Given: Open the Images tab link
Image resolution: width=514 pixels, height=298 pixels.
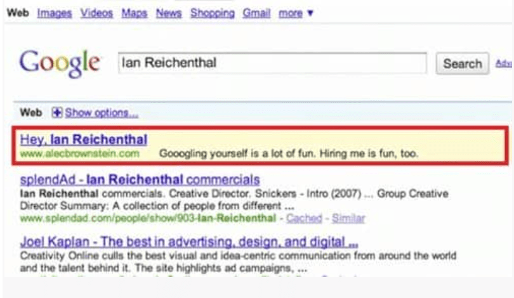Looking at the screenshot, I should (x=55, y=13).
